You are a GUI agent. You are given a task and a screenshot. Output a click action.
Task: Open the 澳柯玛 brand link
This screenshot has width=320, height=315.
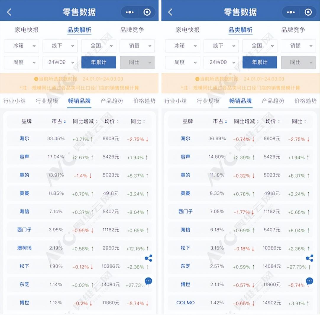[24, 248]
